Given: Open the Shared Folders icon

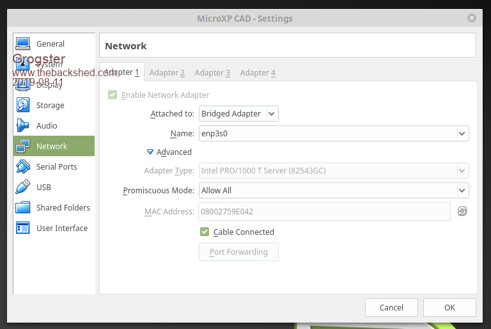Looking at the screenshot, I should (x=23, y=207).
